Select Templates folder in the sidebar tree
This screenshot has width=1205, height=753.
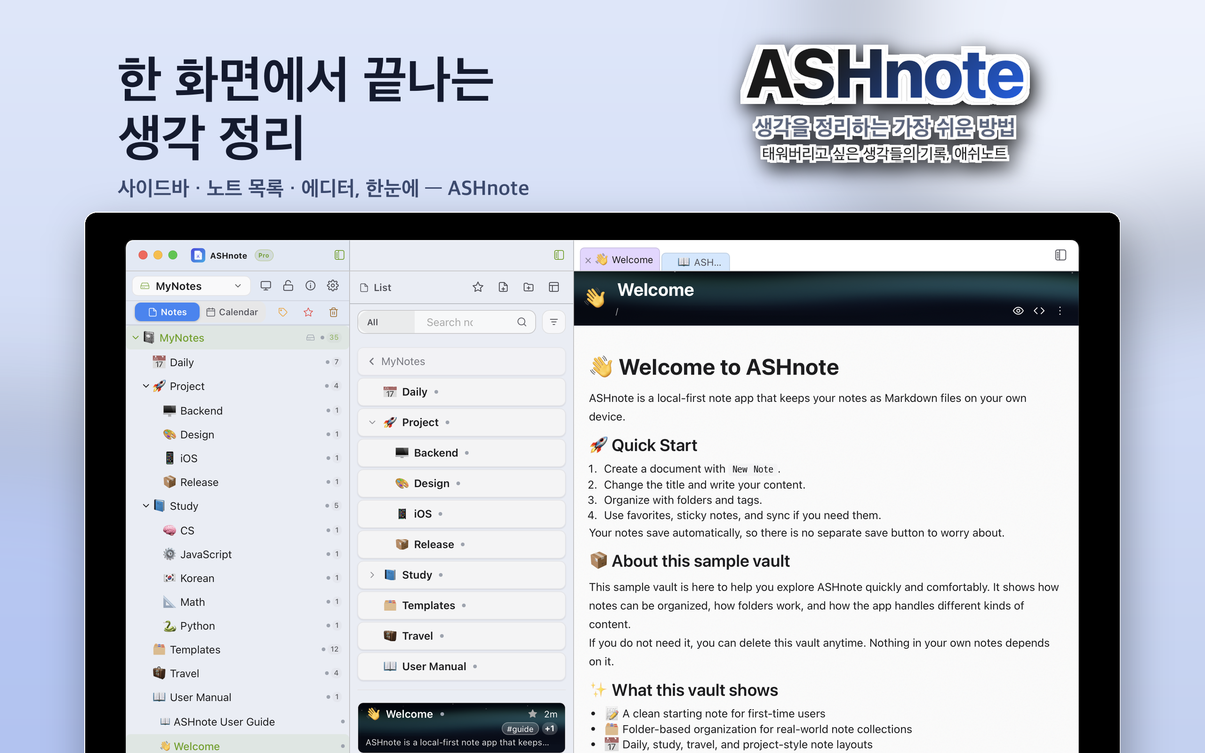click(x=238, y=649)
